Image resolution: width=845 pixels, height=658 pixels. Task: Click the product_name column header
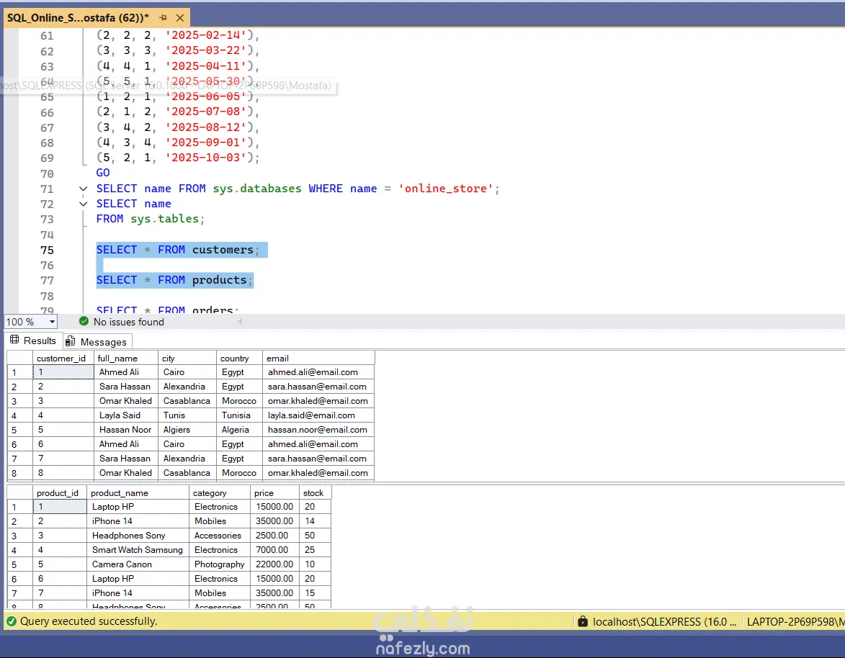(120, 493)
